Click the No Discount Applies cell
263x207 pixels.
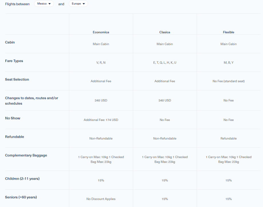(x=101, y=199)
